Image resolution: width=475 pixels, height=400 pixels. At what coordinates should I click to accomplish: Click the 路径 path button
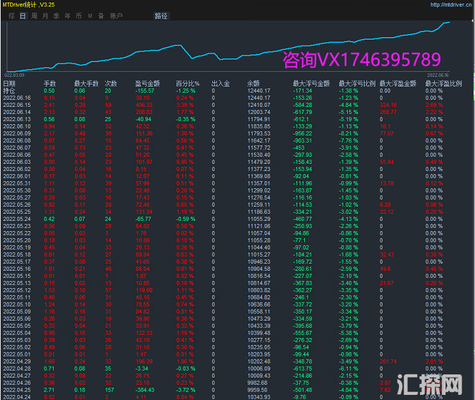click(x=161, y=15)
